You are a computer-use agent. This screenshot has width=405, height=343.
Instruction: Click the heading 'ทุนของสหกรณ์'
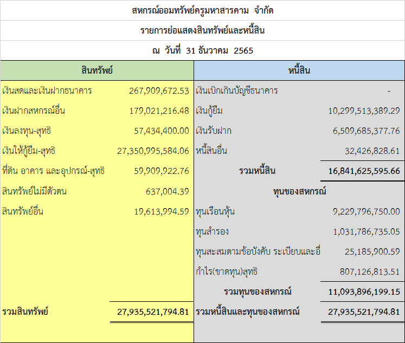pyautogui.click(x=300, y=191)
